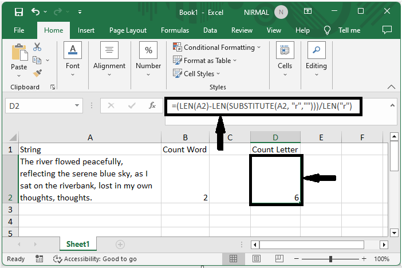This screenshot has height=268, width=402.
Task: Open Cell Styles menu
Action: coord(196,74)
